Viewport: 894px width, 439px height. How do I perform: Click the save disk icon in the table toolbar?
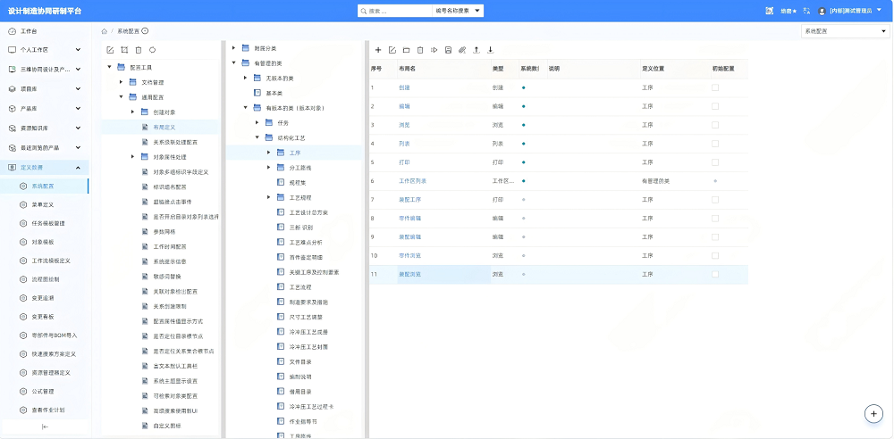448,50
